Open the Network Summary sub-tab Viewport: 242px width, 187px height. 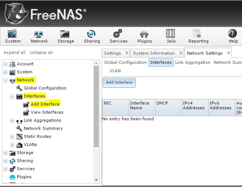pyautogui.click(x=228, y=62)
